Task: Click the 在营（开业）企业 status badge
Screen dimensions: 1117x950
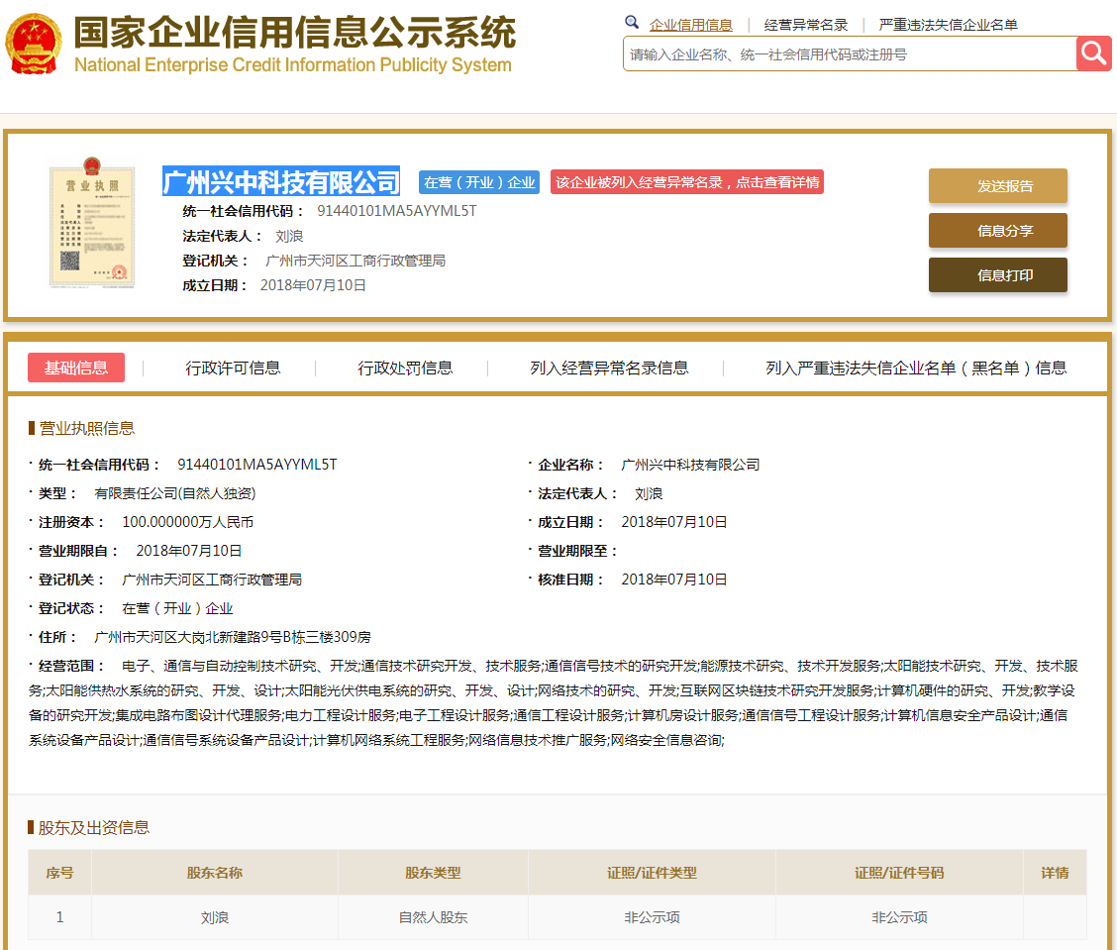Action: tap(479, 182)
